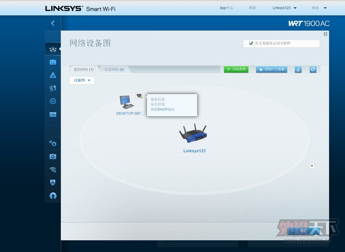Open the Parental Controls warning icon
Image resolution: width=345 pixels, height=252 pixels.
[x=53, y=75]
